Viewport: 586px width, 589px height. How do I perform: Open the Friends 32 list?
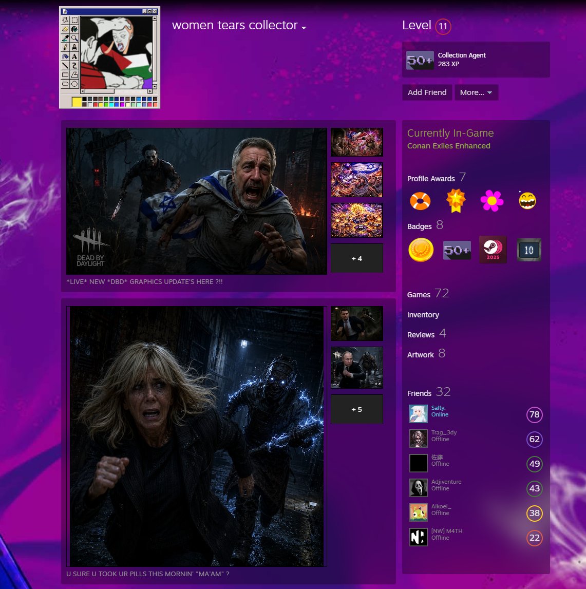pyautogui.click(x=429, y=392)
